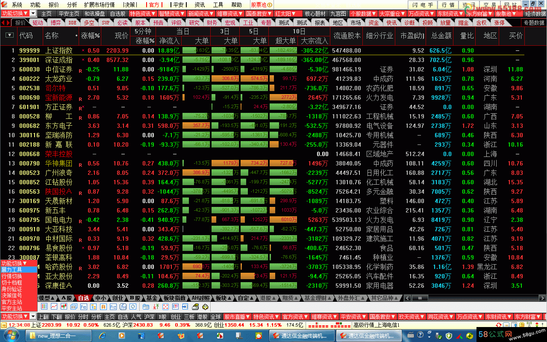Click the printer-like icon in bottom toolbar
This screenshot has height=342, width=547.
point(195,307)
